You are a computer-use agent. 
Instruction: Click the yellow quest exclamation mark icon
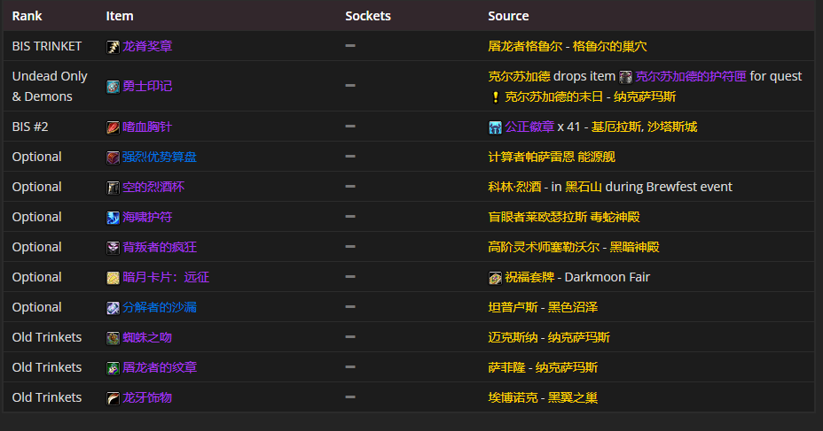[495, 97]
